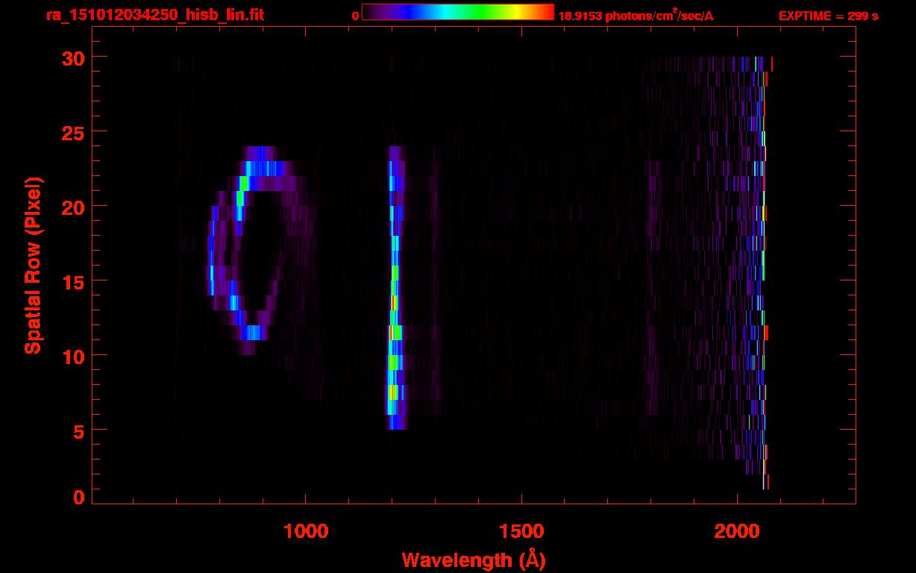Image resolution: width=916 pixels, height=573 pixels.
Task: Click the 2000 wavelength tick label
Action: coord(737,530)
